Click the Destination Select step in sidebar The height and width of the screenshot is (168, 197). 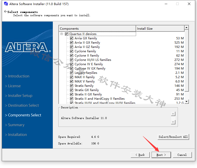[22, 105]
